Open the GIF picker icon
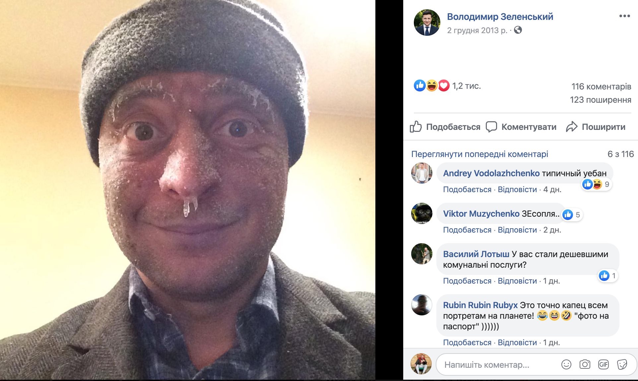 click(x=603, y=364)
